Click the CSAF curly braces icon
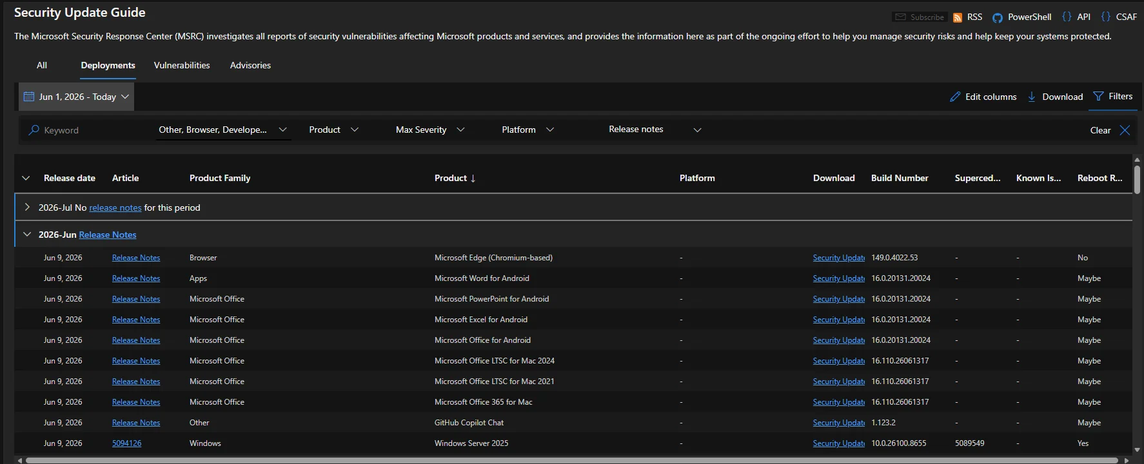Image resolution: width=1144 pixels, height=464 pixels. pos(1106,17)
